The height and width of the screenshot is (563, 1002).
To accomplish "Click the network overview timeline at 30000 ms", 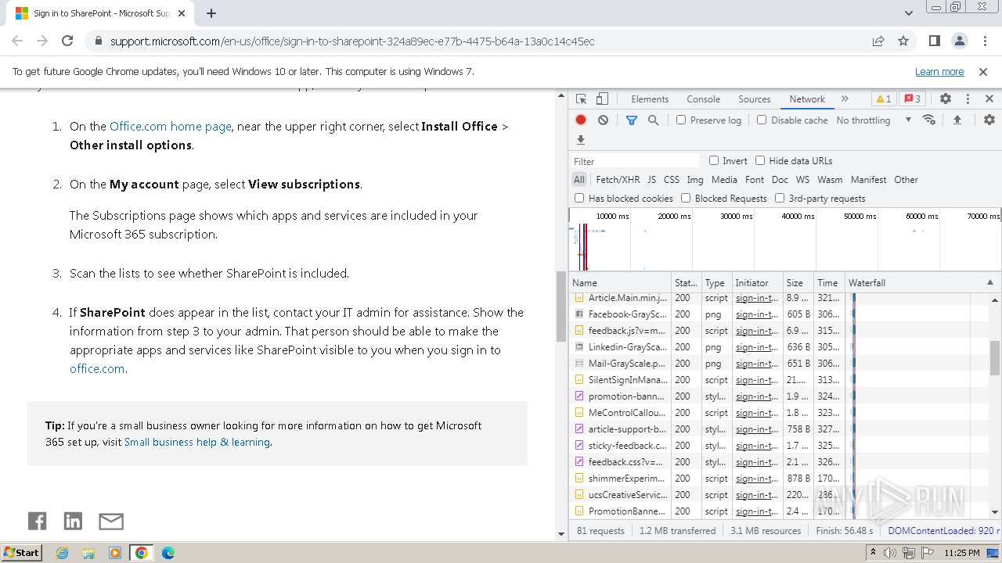I will [737, 216].
